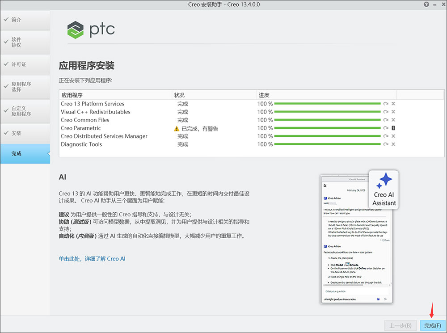Open the 应用程序选择 step in sidebar

pos(25,87)
